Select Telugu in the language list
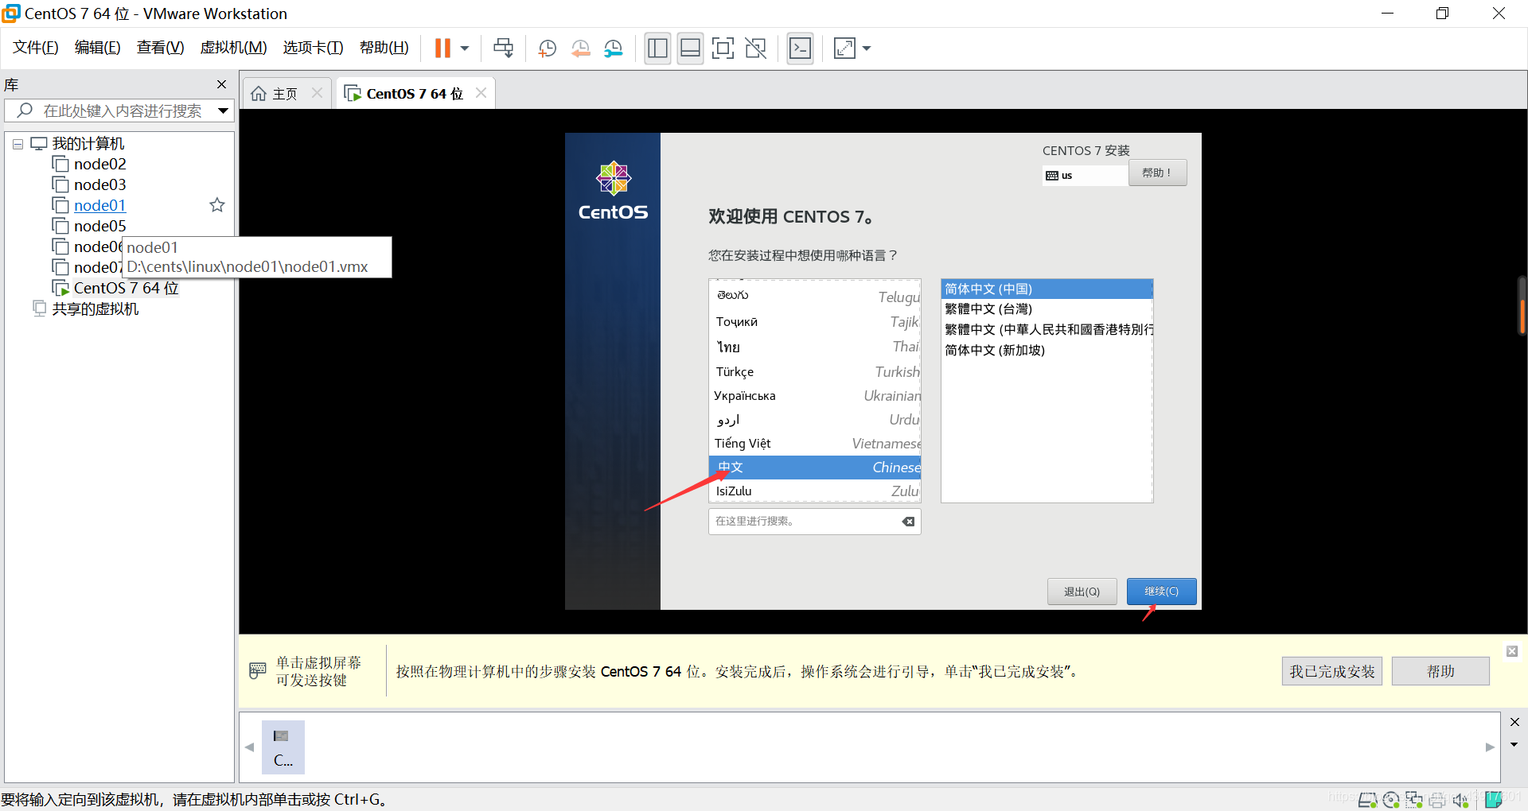Screen dimensions: 1528x811 coord(815,296)
